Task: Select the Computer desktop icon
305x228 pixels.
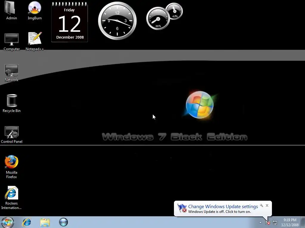Action: tap(12, 42)
